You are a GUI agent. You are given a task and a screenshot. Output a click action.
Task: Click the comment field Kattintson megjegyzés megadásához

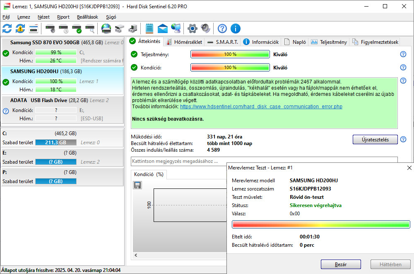[264, 161]
